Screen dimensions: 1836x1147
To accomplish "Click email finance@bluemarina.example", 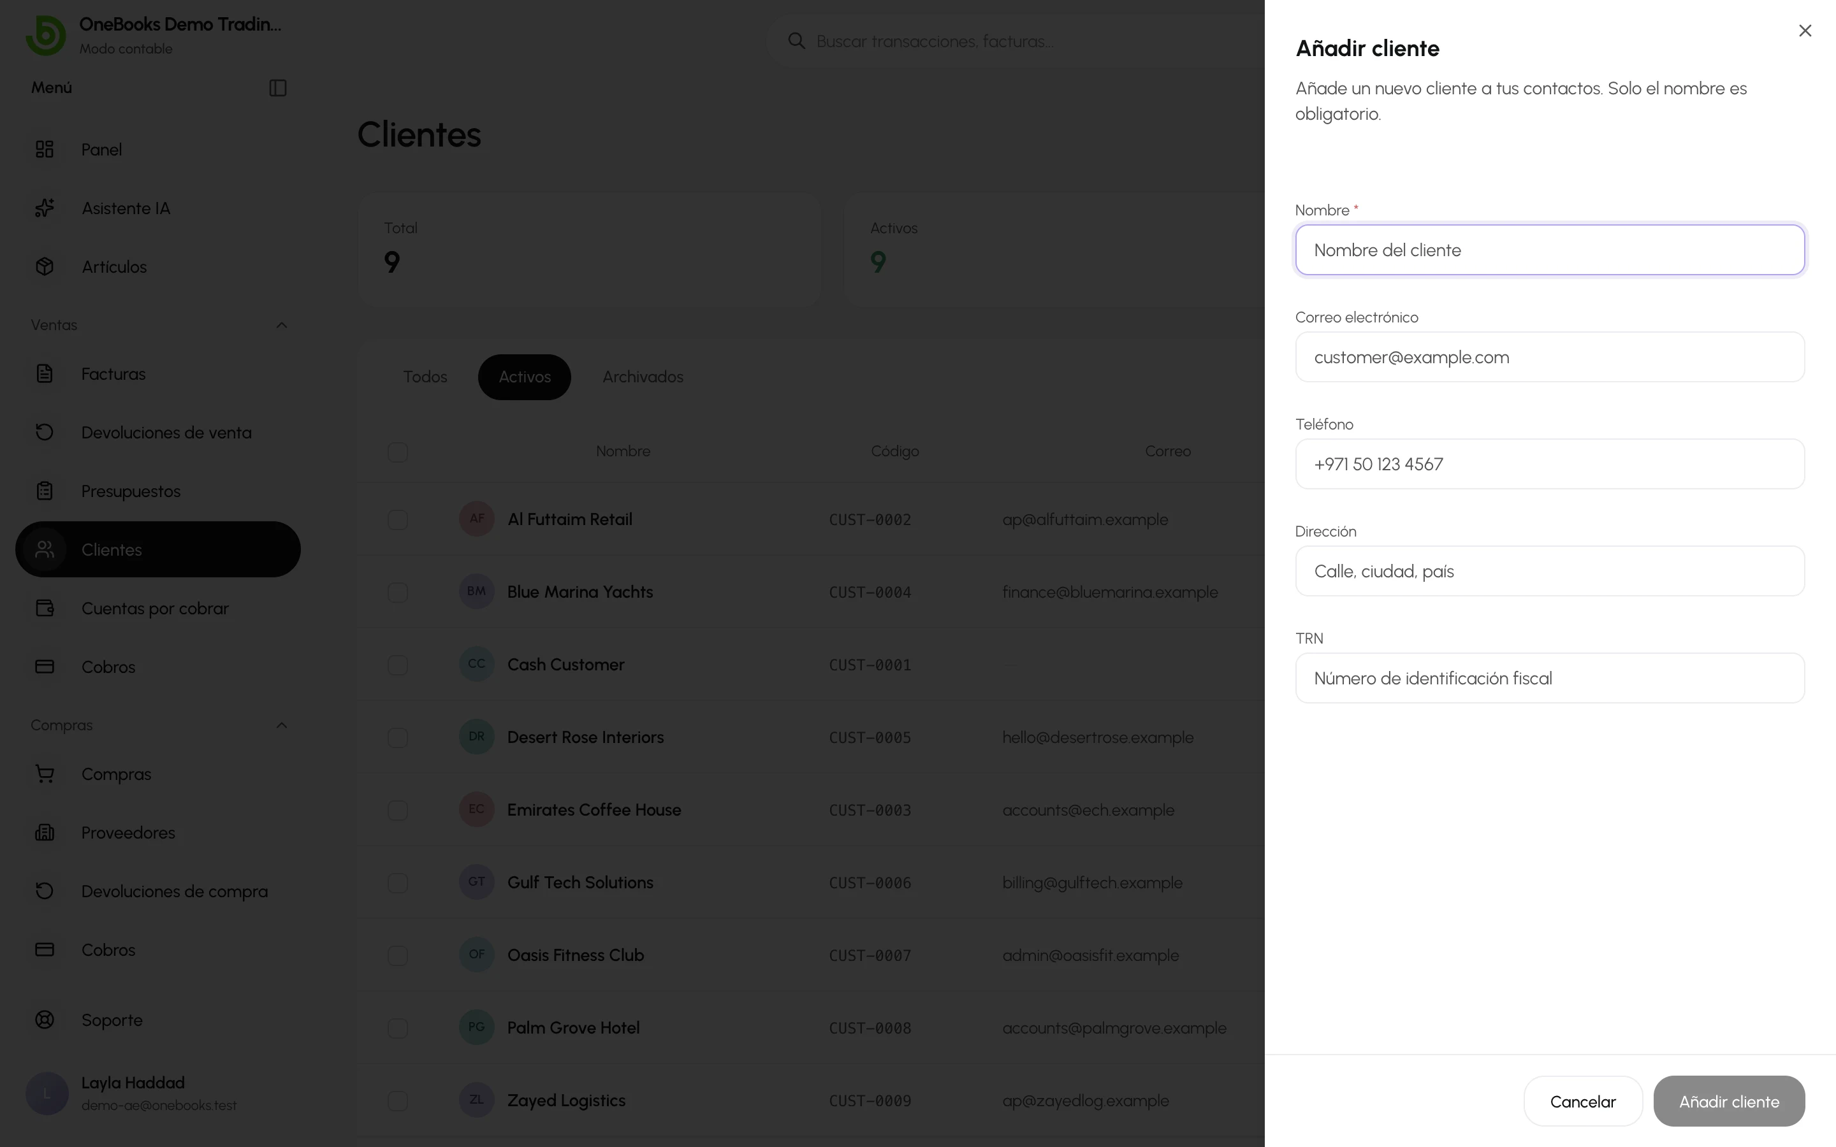I will (1110, 593).
